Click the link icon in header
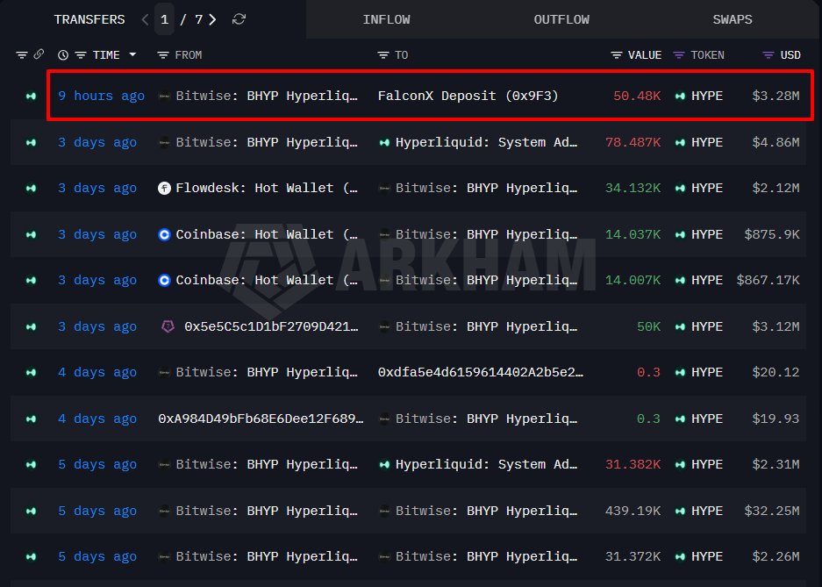Viewport: 822px width, 587px height. pos(39,54)
